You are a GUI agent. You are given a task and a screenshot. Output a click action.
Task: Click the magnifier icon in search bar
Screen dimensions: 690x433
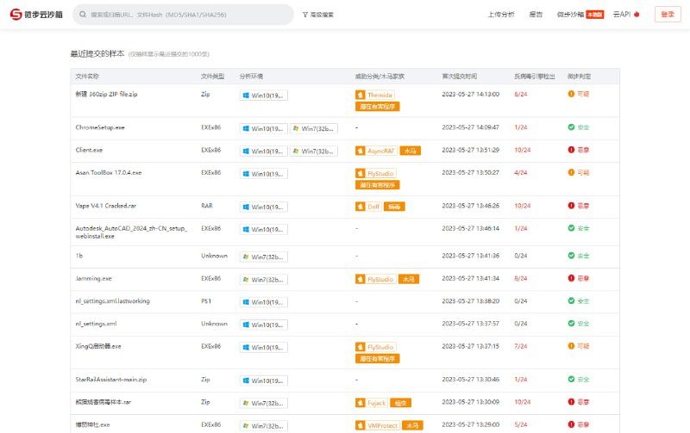point(82,15)
